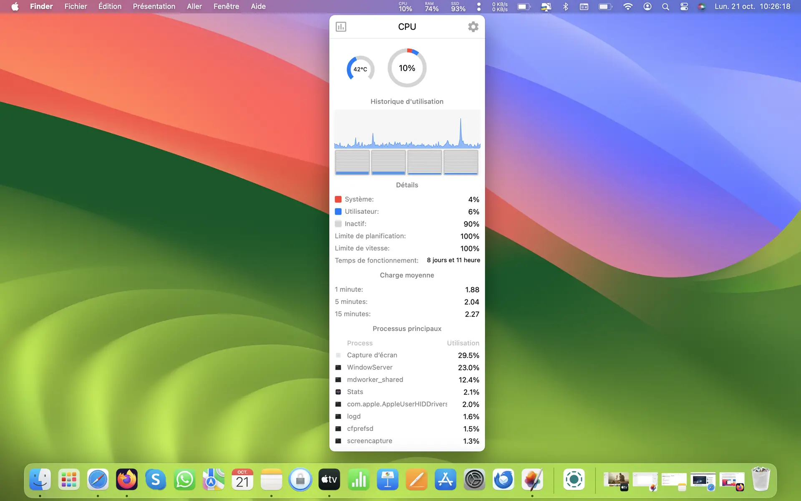Click the CPU stats bar chart icon
Image resolution: width=801 pixels, height=501 pixels.
341,27
